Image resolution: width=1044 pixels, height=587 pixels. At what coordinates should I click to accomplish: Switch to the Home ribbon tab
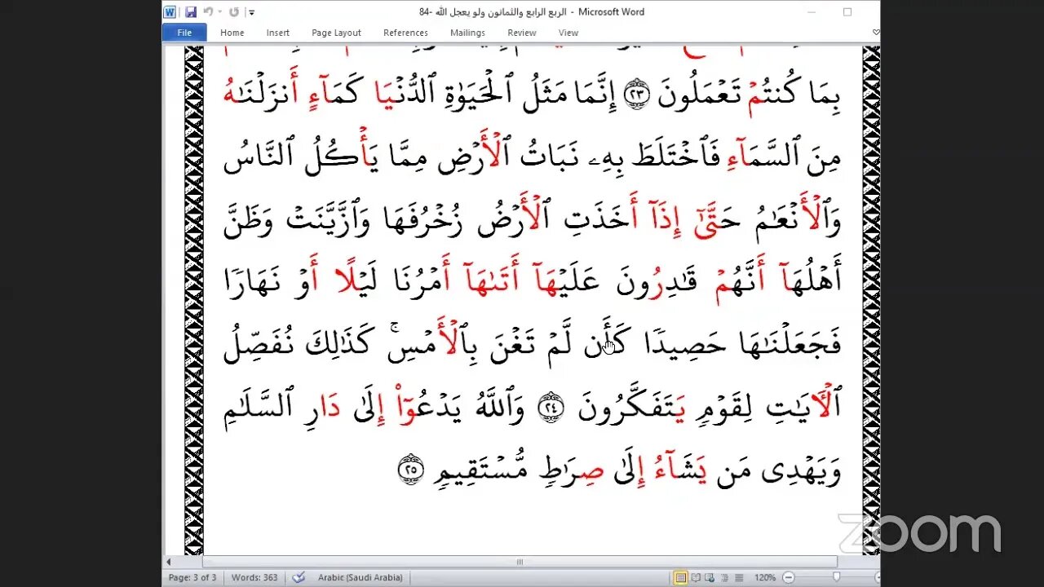click(232, 33)
